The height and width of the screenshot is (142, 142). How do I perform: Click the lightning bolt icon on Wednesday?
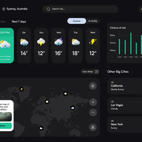[93, 42]
